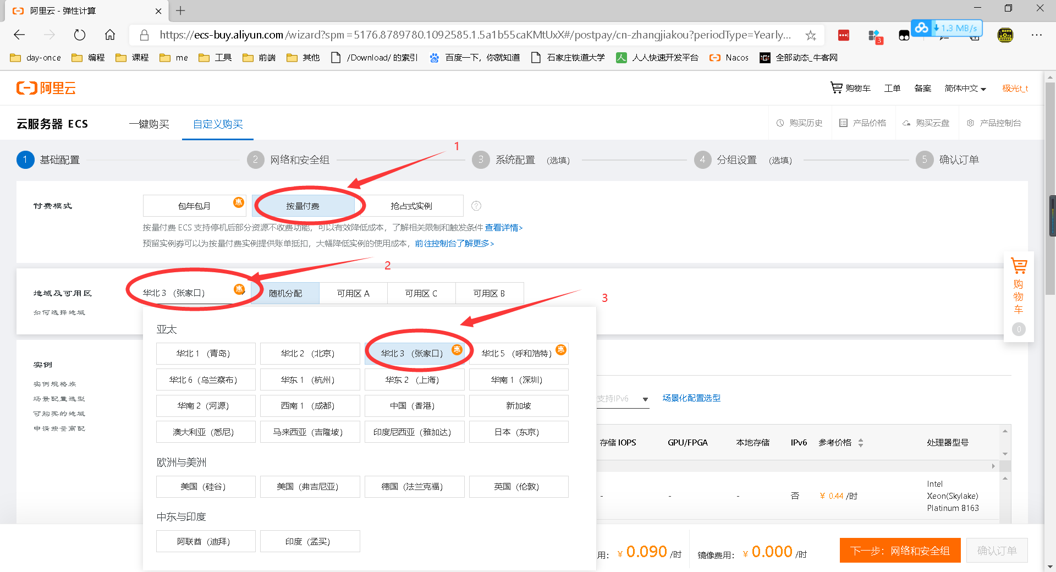This screenshot has width=1056, height=572.
Task: Switch to 一键购买 tab
Action: (x=149, y=124)
